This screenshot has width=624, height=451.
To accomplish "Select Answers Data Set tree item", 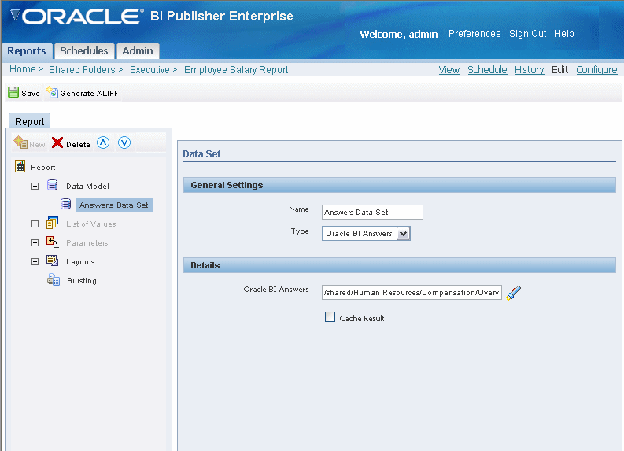I will coord(114,205).
